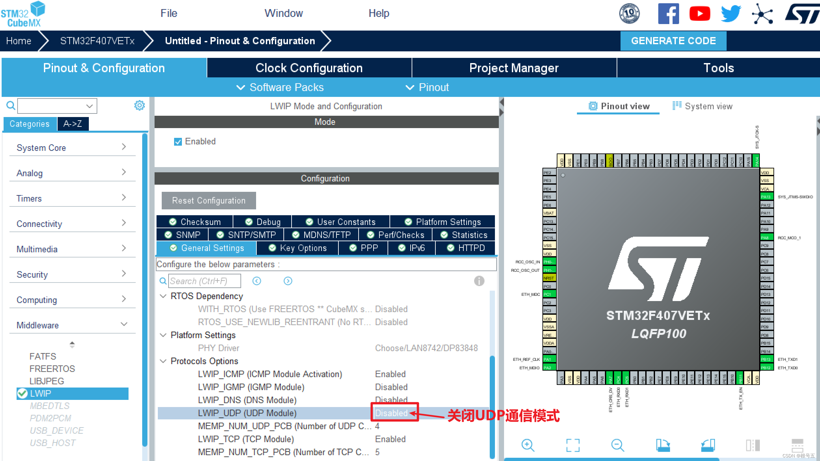
Task: Open the Software Packs dropdown
Action: coord(280,87)
